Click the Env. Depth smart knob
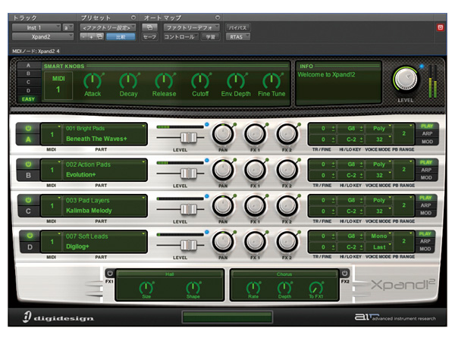The width and height of the screenshot is (455, 341). 236,81
